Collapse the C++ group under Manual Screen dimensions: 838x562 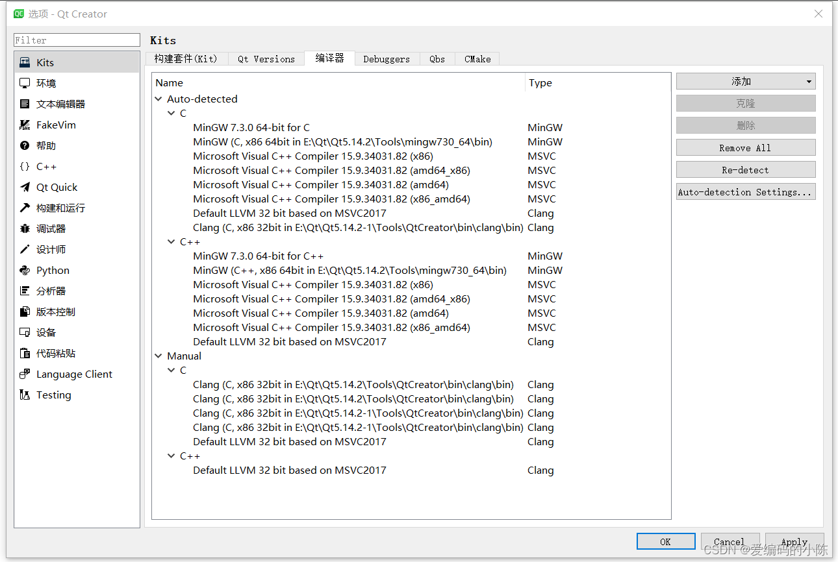point(171,456)
